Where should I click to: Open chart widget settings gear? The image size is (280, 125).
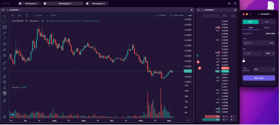pos(192,10)
